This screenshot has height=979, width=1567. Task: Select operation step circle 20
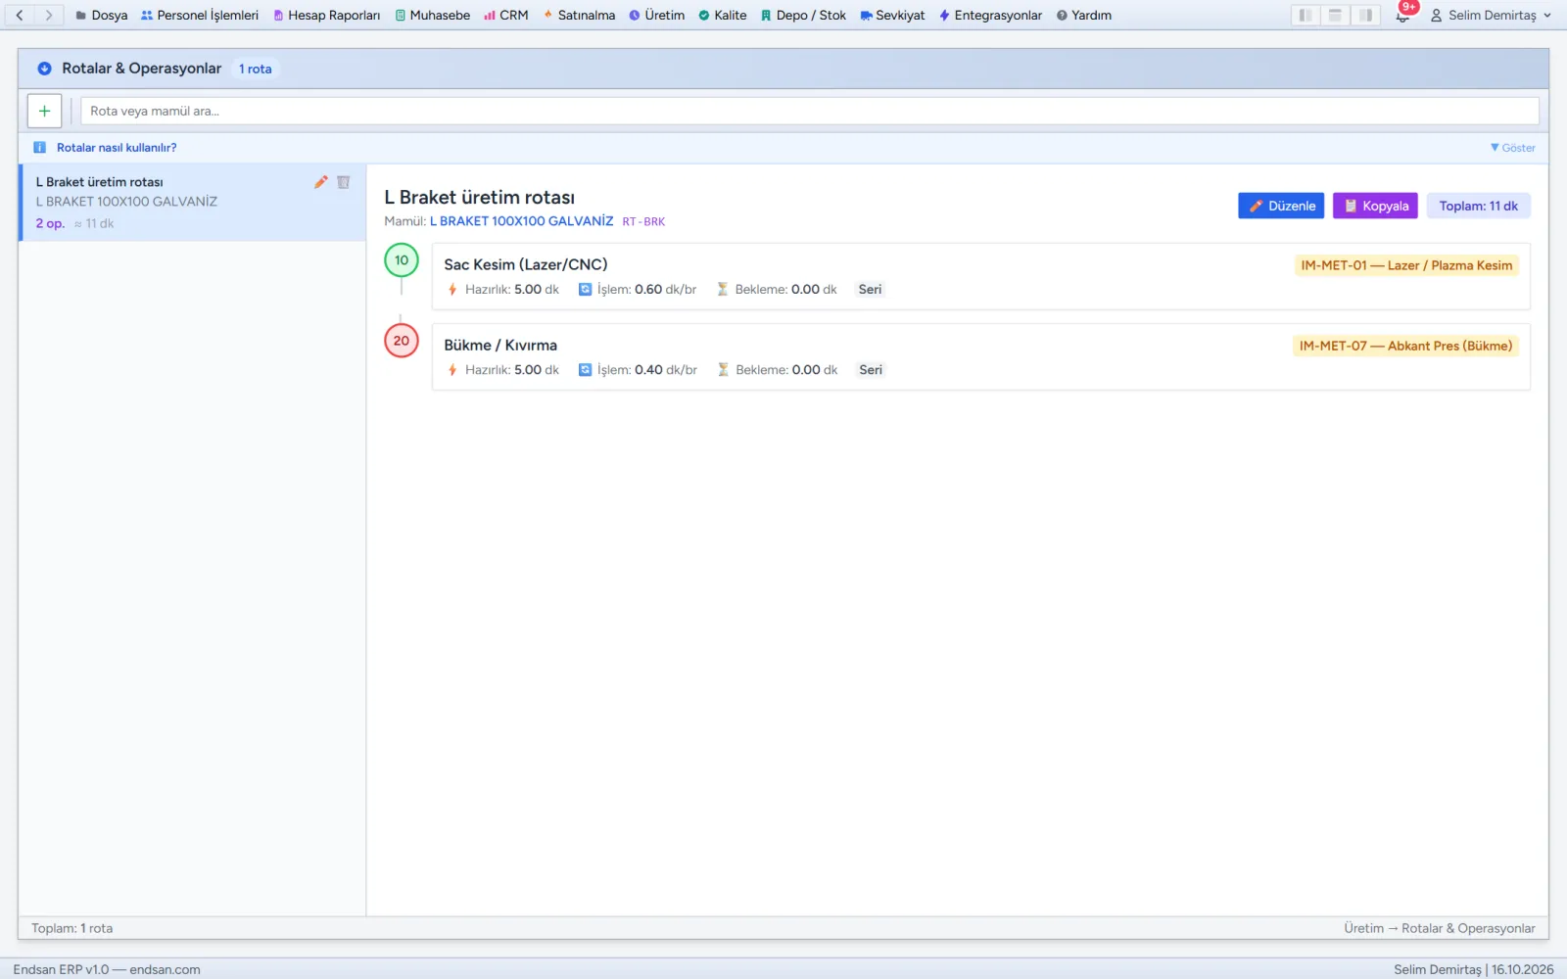point(402,341)
